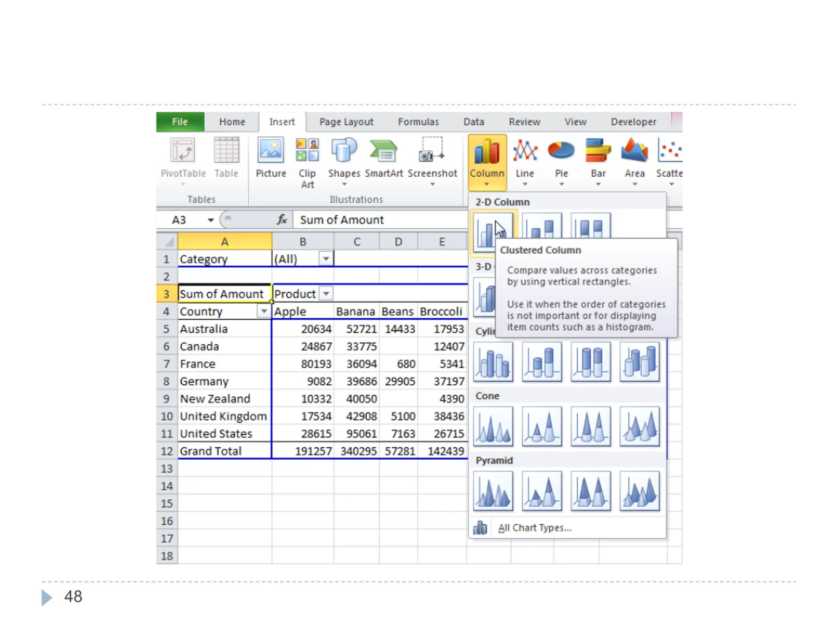
Task: Click the value 95061 cell
Action: 356,433
